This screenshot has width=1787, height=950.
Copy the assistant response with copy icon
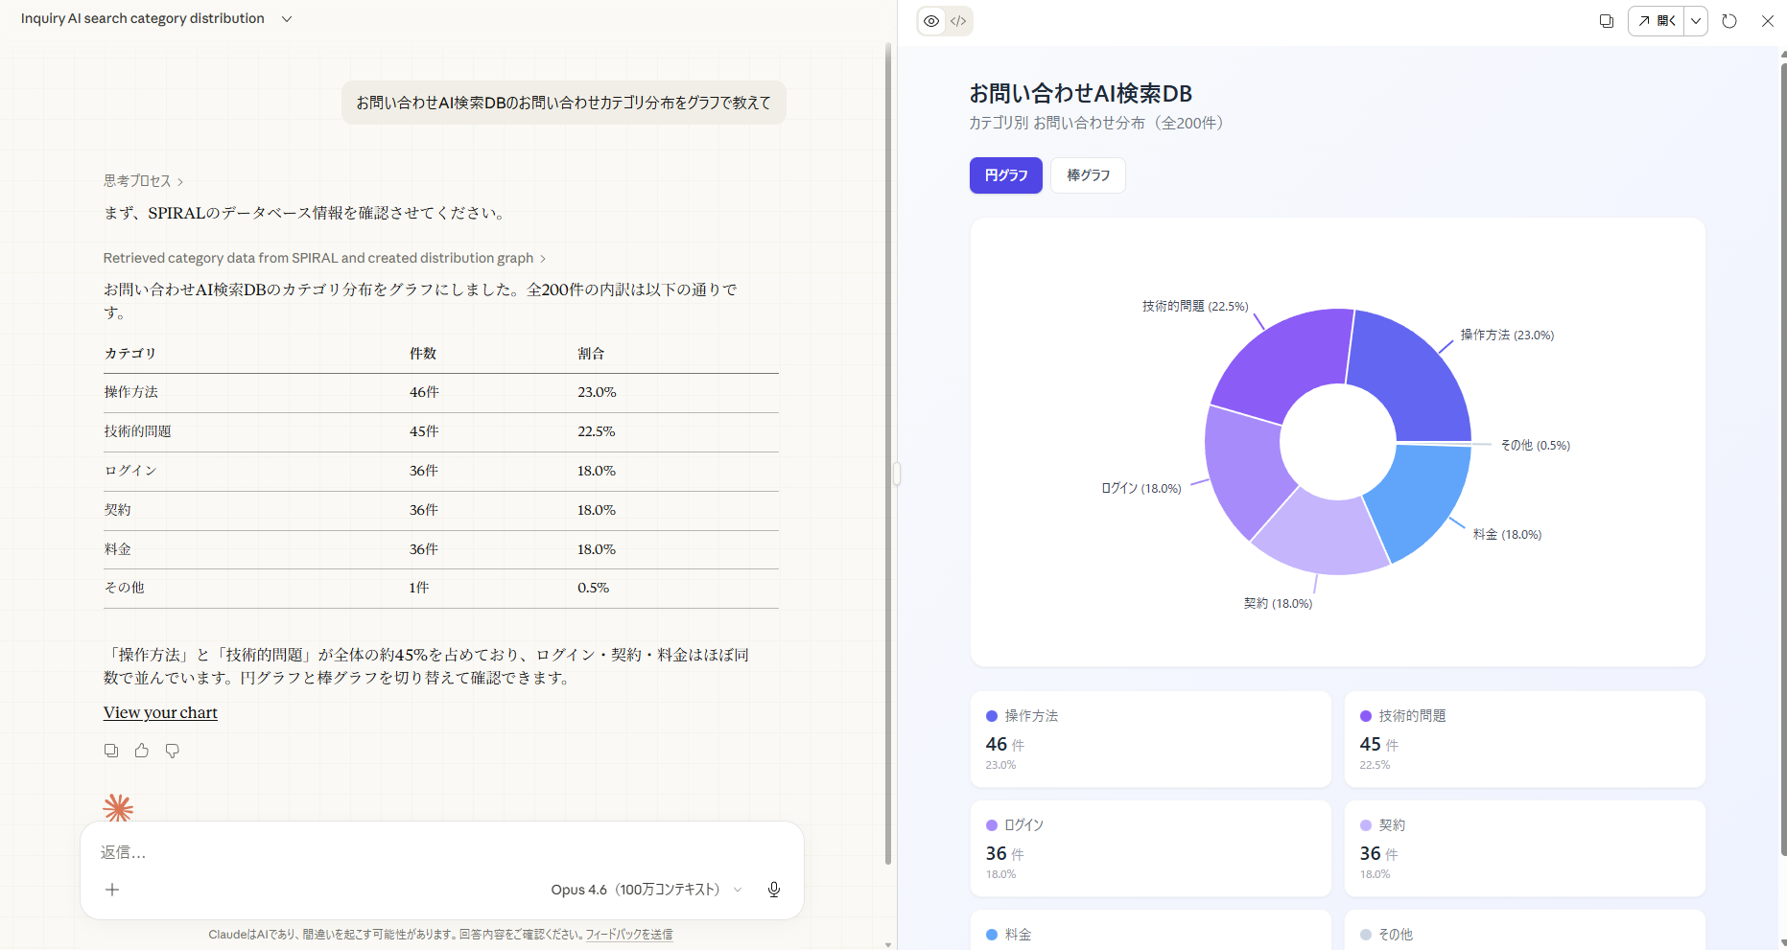(x=111, y=751)
